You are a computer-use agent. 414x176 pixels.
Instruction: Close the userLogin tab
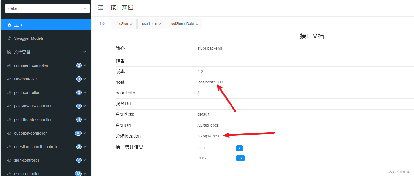[160, 23]
